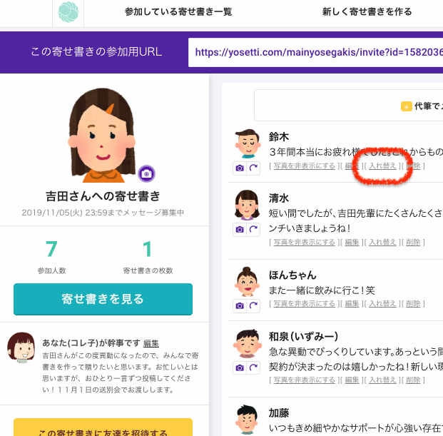Click camera icon under 清水's avatar
Image resolution: width=443 pixels, height=436 pixels.
pos(240,230)
